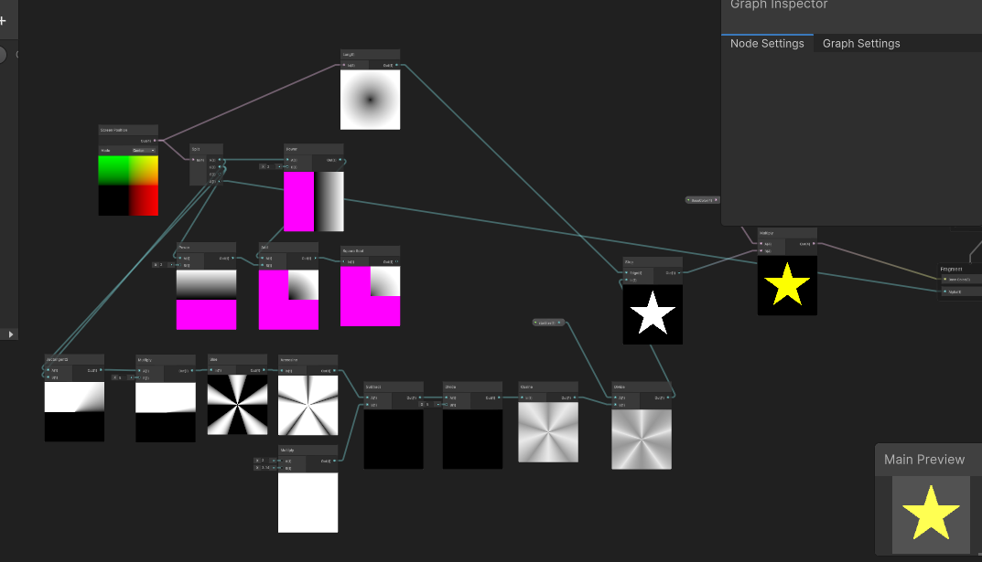
Task: Open the Mode dropdown on Screen Position node
Action: point(143,150)
